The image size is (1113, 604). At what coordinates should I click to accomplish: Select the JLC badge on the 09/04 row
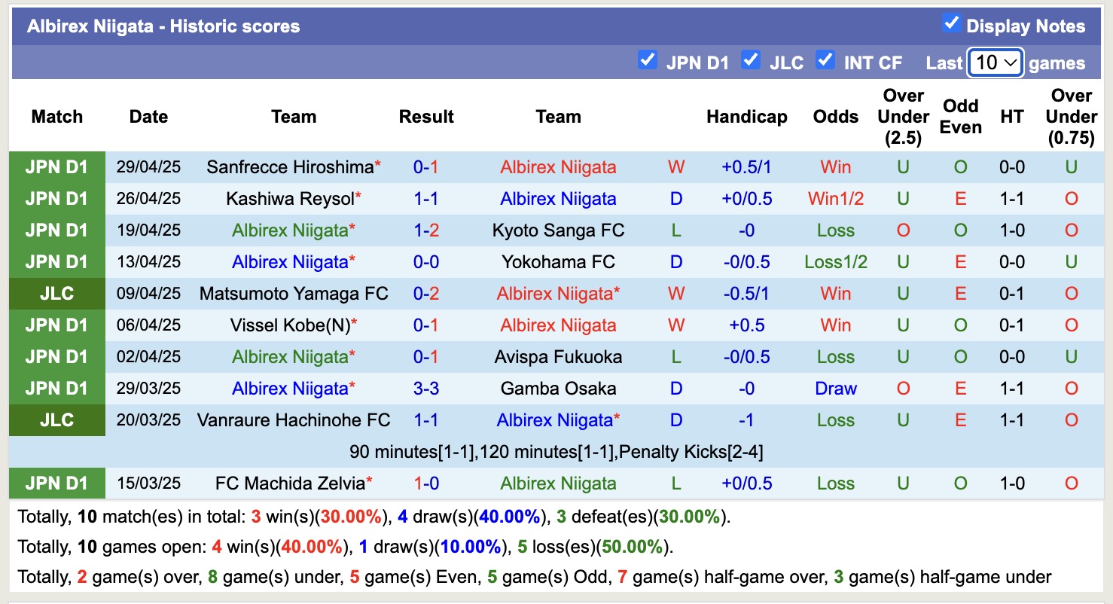56,294
